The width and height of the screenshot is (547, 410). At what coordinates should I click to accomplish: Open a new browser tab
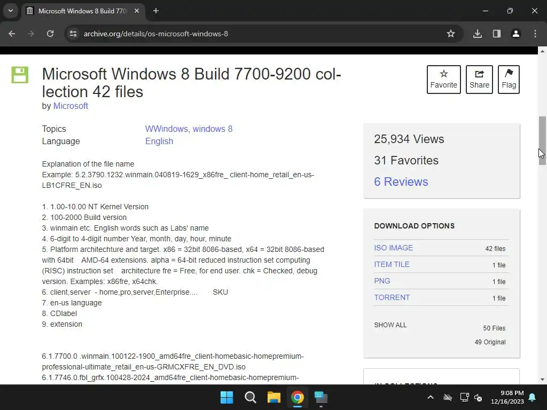tap(156, 11)
